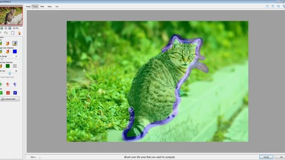Adjust the Color Range slider handle

[2, 59]
